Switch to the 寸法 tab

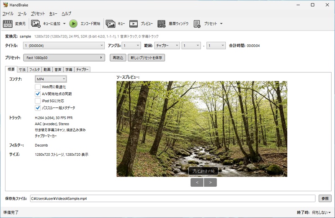pos(22,69)
